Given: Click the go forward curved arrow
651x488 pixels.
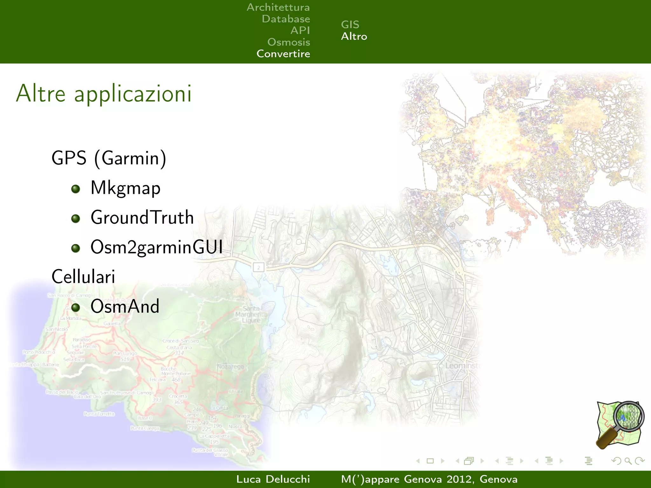Looking at the screenshot, I should coord(640,461).
